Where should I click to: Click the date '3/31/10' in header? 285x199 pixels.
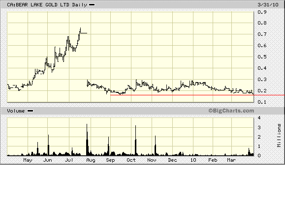[268, 5]
